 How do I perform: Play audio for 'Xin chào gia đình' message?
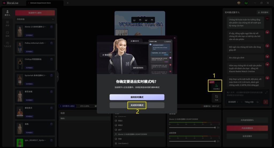click(267, 57)
